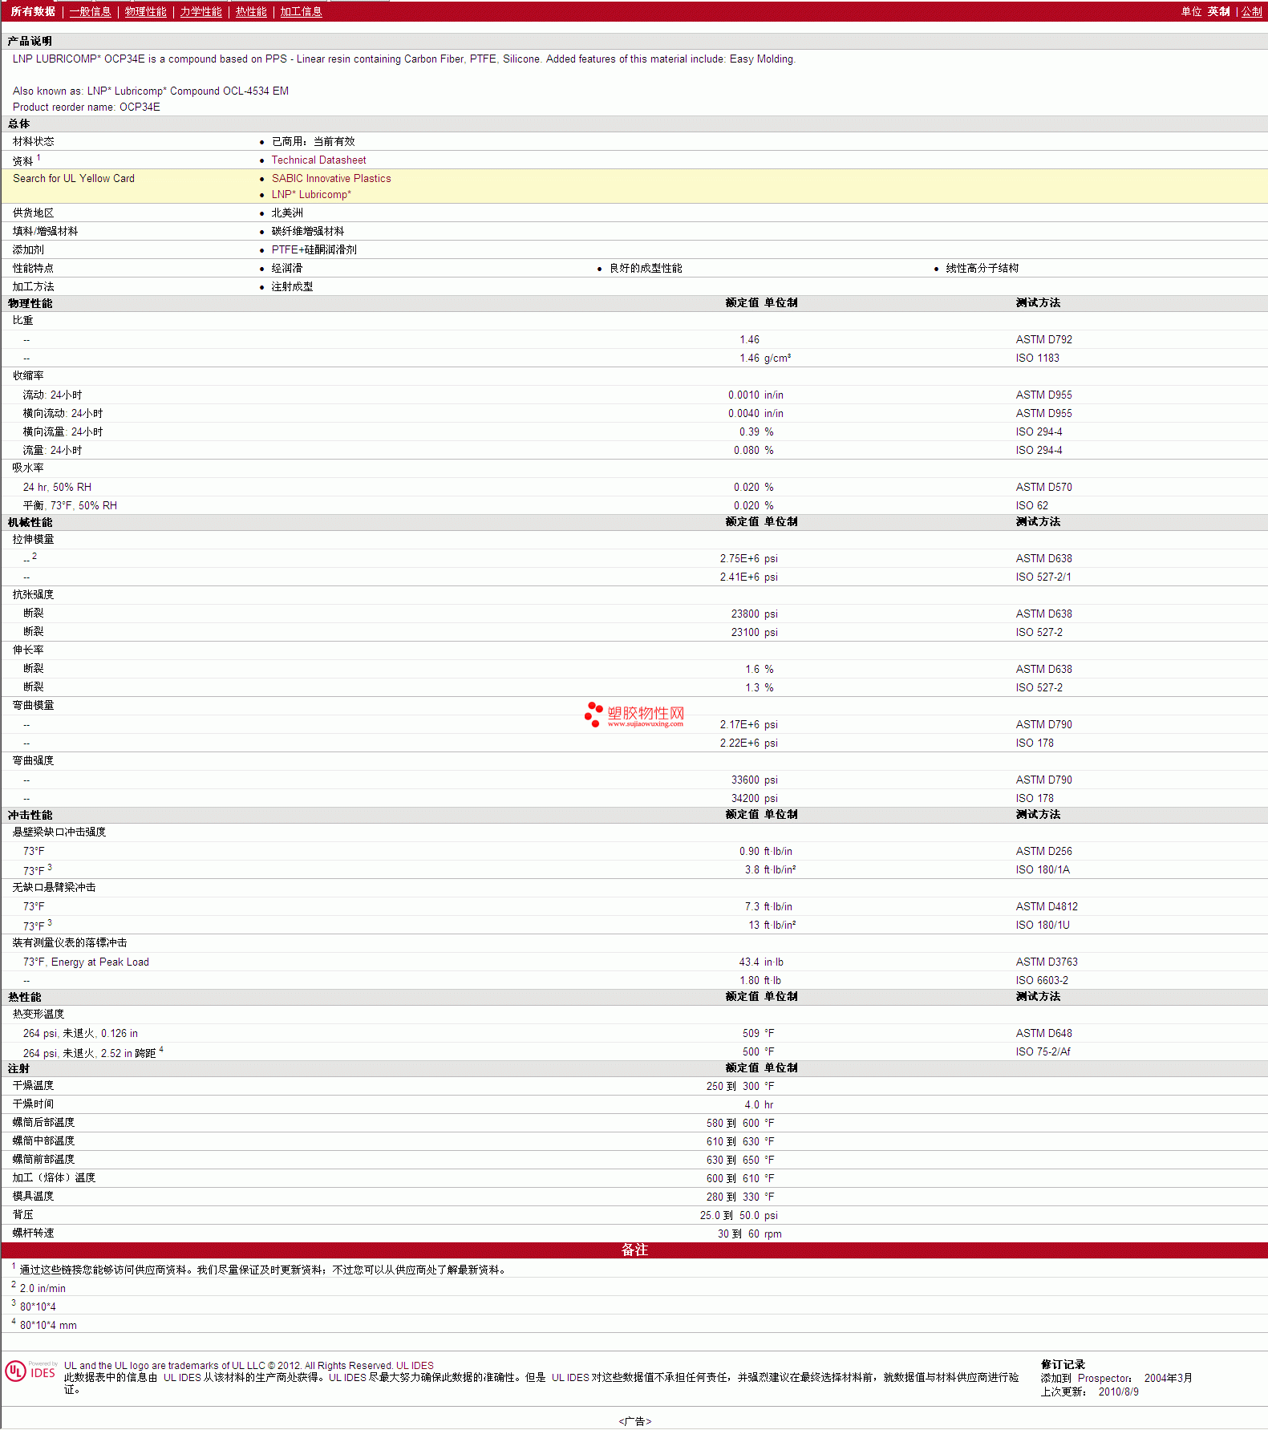This screenshot has width=1268, height=1430.
Task: Click the Search for UL Yellow Card label
Action: point(74,179)
